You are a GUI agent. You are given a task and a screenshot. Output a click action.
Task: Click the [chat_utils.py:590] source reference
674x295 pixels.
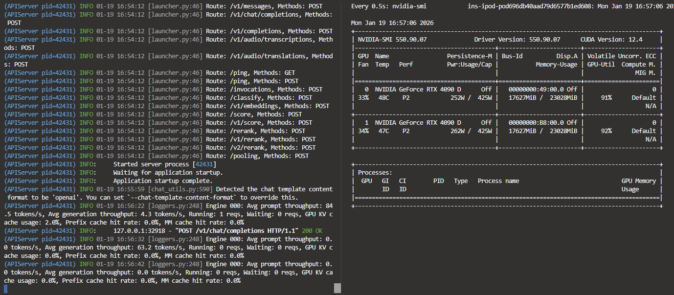click(180, 189)
